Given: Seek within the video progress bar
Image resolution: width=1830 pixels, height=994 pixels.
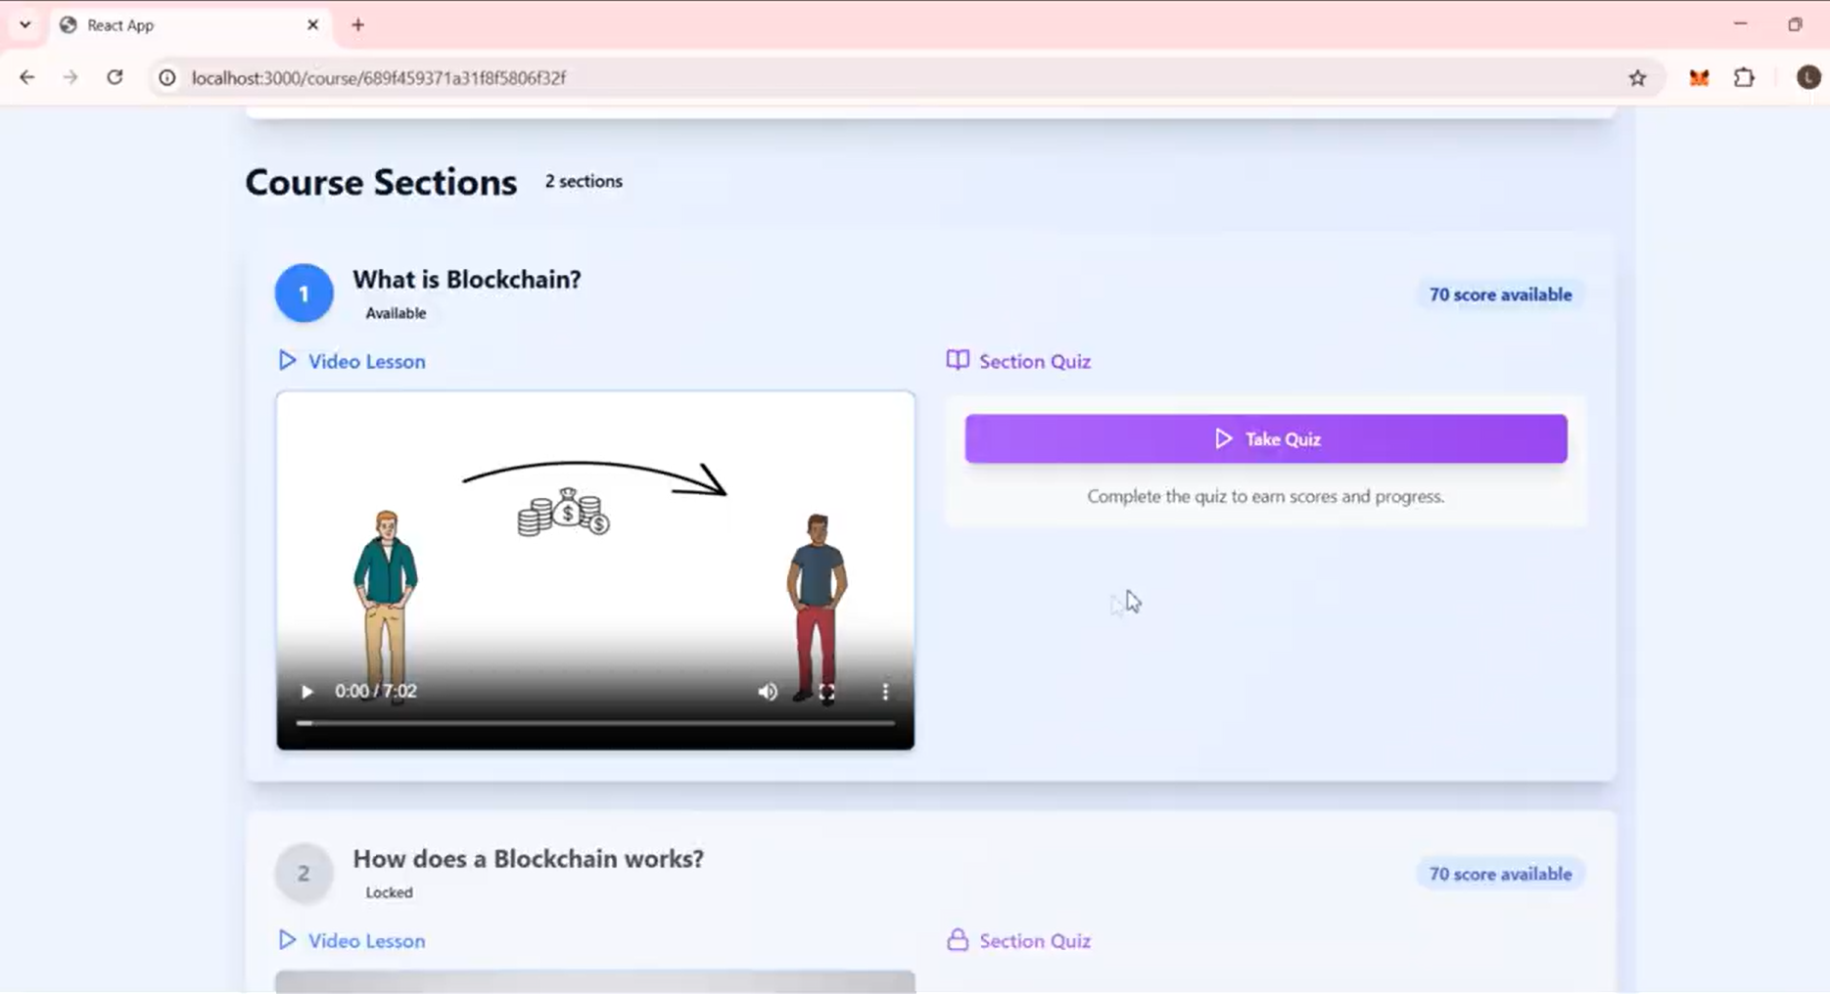Looking at the screenshot, I should point(595,723).
